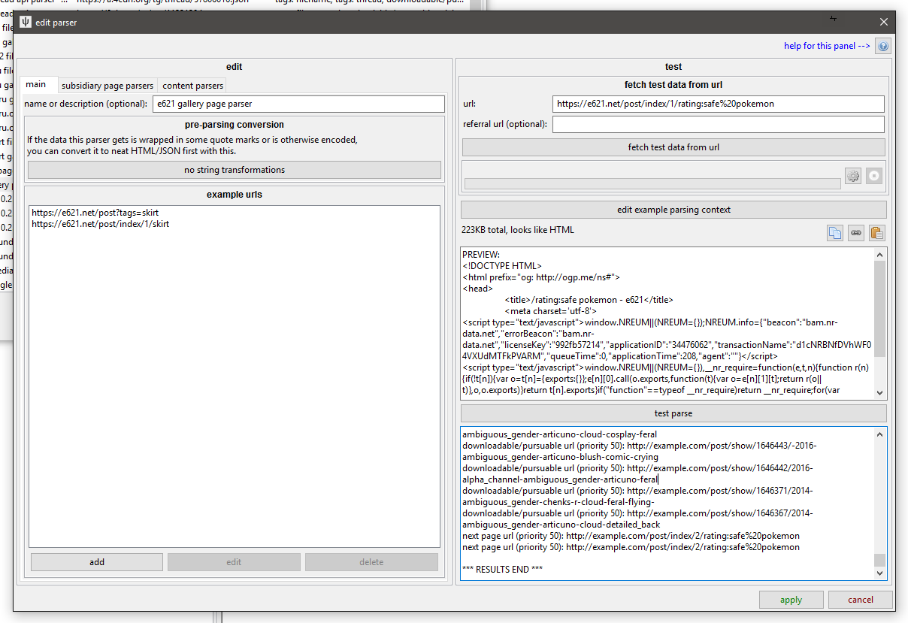The width and height of the screenshot is (908, 623).
Task: Click the stop/cancel network job icon
Action: point(873,177)
